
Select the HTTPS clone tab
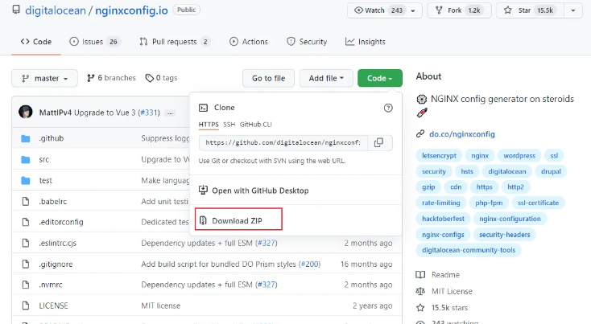tap(209, 125)
